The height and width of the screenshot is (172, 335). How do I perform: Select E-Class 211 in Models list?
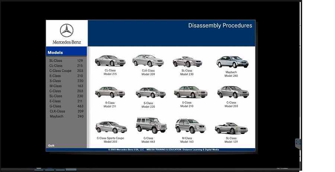[66, 101]
